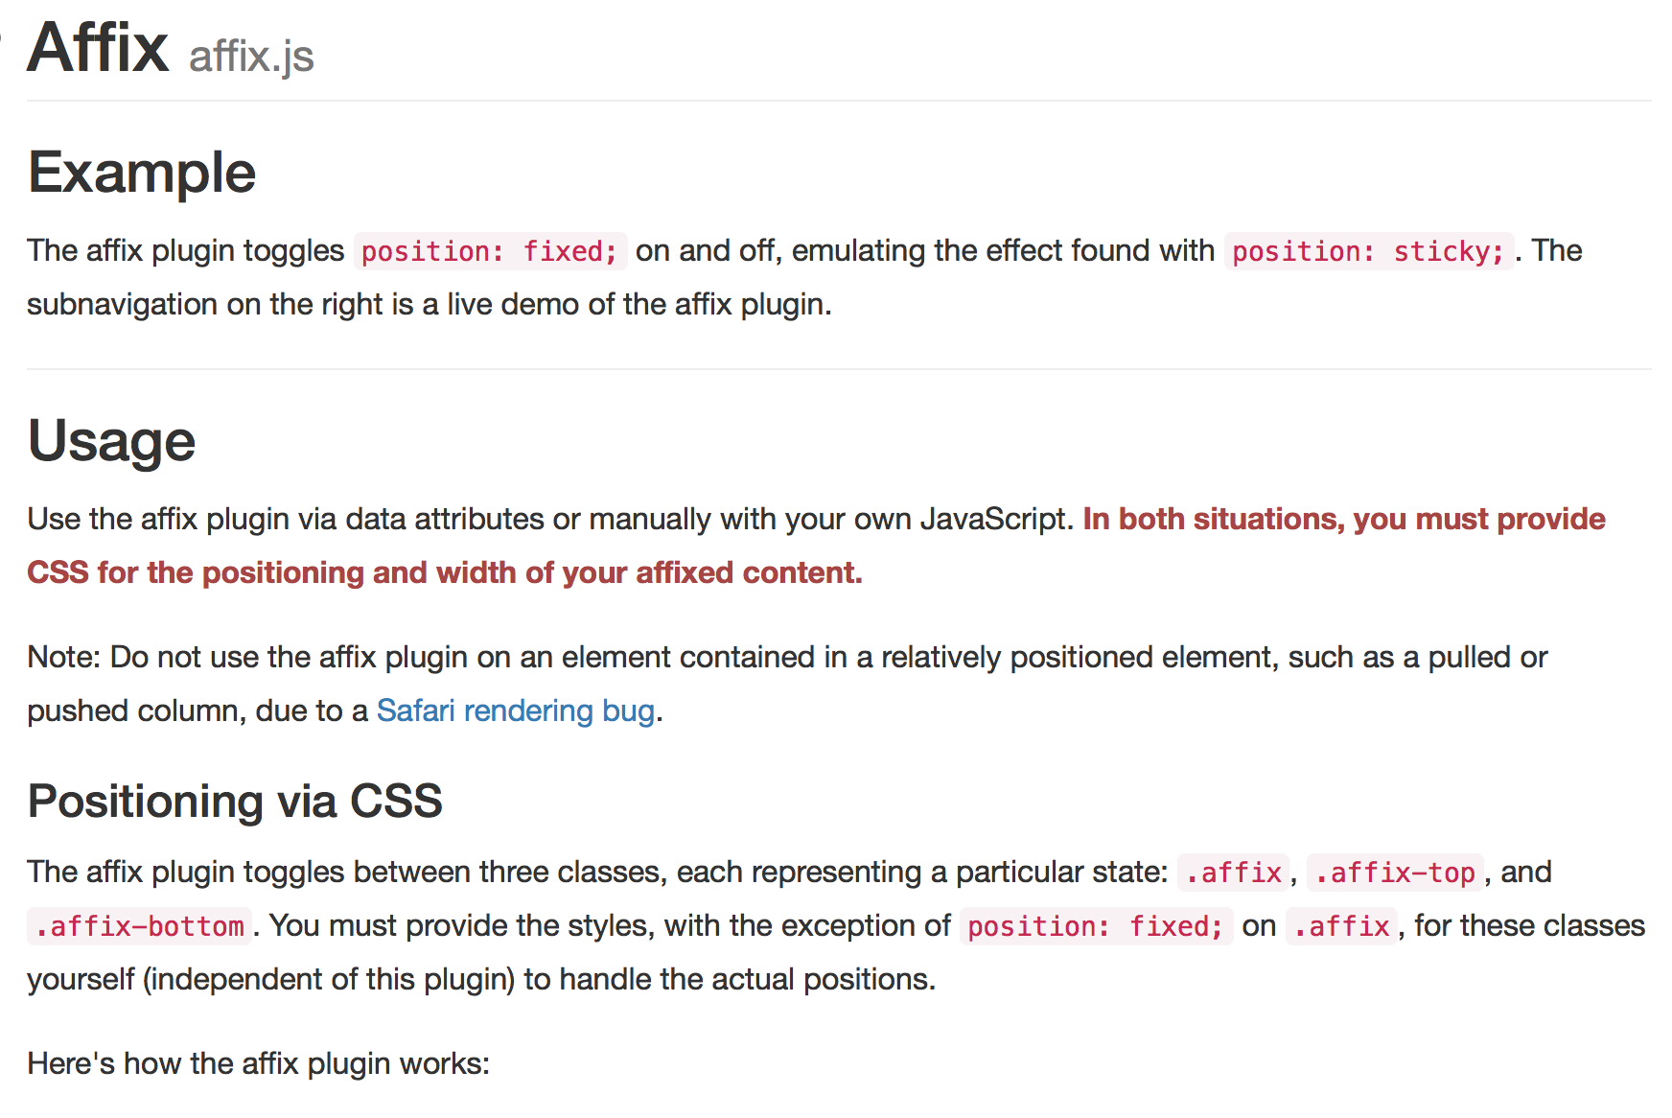Click 'Here's how the affix plugin works:' text
1672x1118 pixels.
click(259, 1063)
